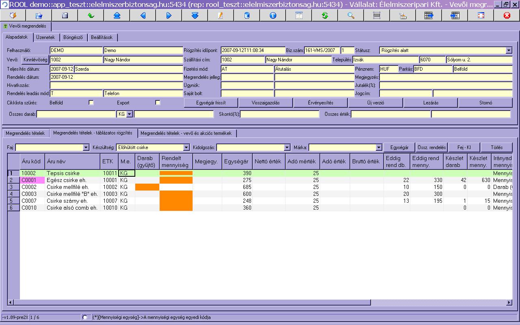Click the green refresh arrows toolbar icon
The image size is (520, 325).
point(325,15)
